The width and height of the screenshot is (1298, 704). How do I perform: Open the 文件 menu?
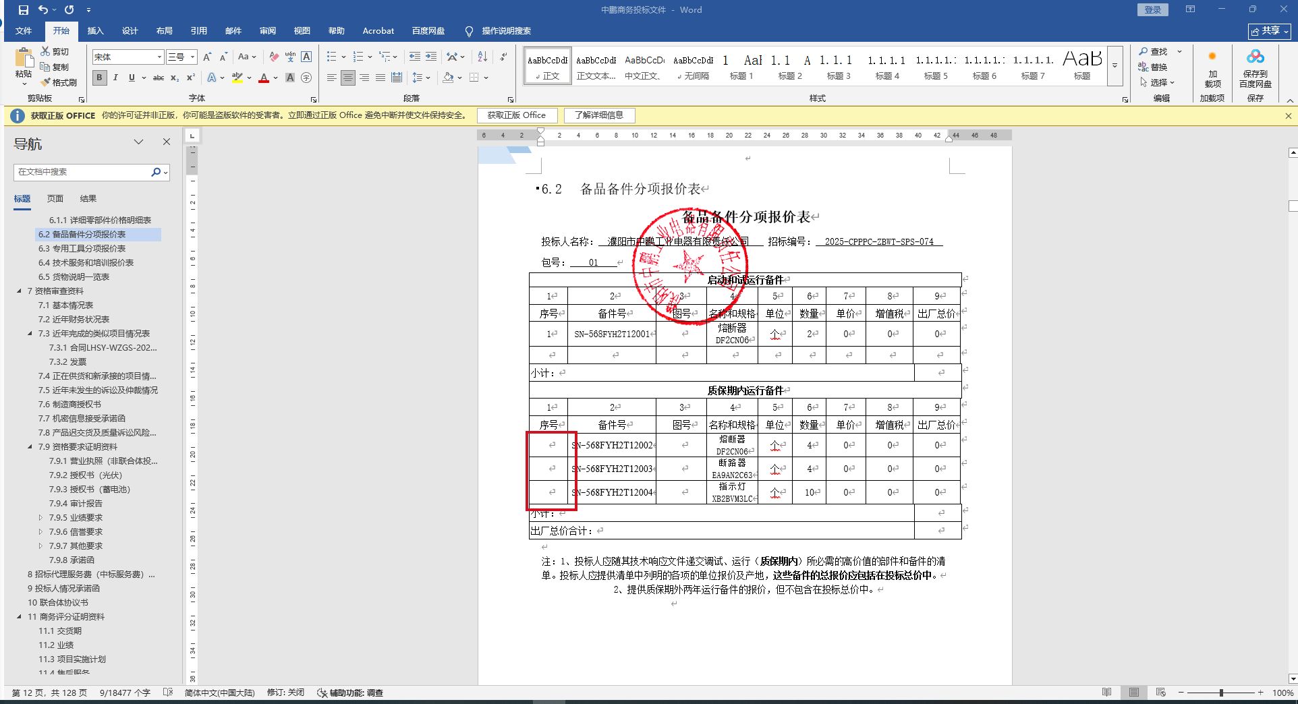point(24,31)
